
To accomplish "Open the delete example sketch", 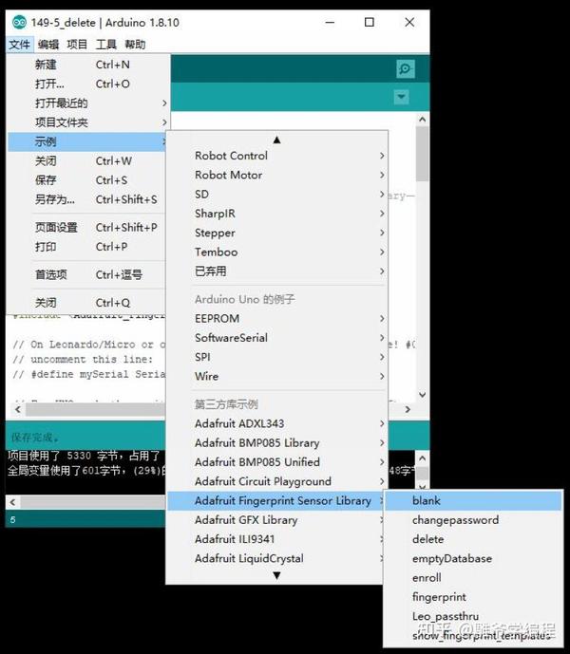I will 473,539.
